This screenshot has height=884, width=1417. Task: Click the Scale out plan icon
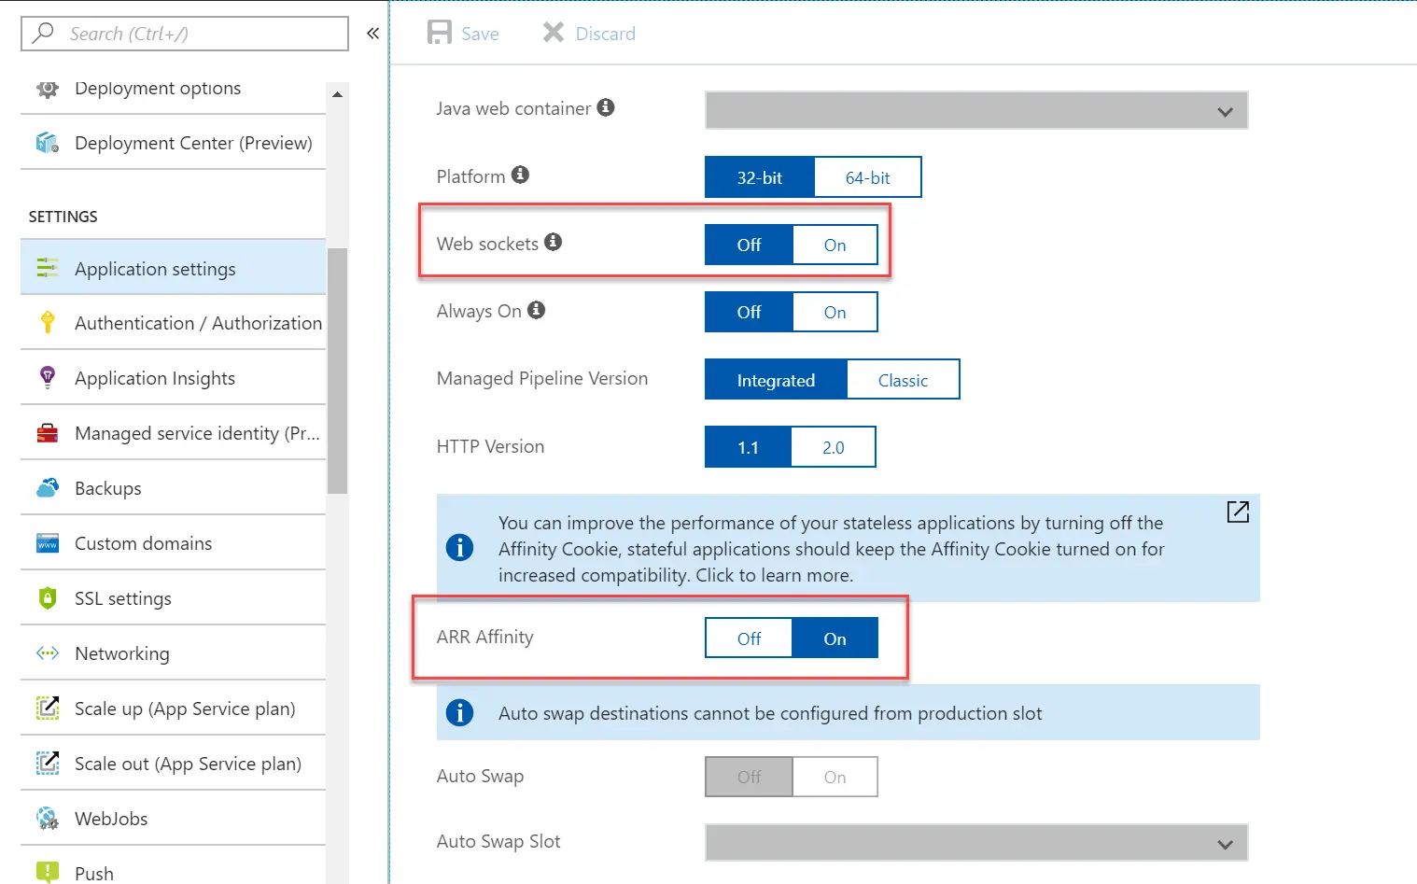click(x=47, y=763)
